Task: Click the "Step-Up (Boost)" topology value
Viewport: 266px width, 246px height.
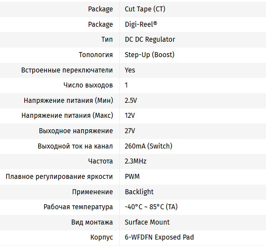Action: click(149, 55)
